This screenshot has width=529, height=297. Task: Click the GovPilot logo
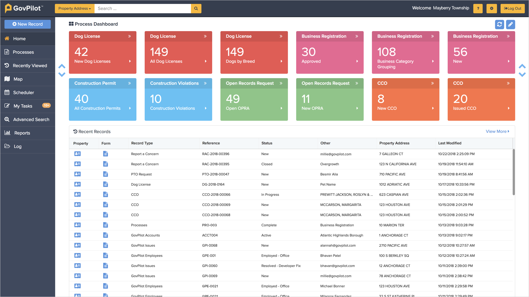[x=24, y=8]
